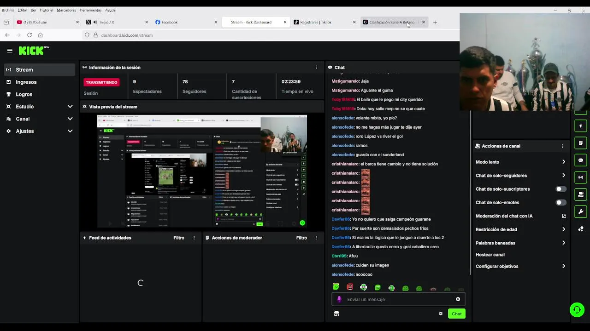Open Acciones de canal three-dot menu
The width and height of the screenshot is (590, 331).
coord(562,146)
